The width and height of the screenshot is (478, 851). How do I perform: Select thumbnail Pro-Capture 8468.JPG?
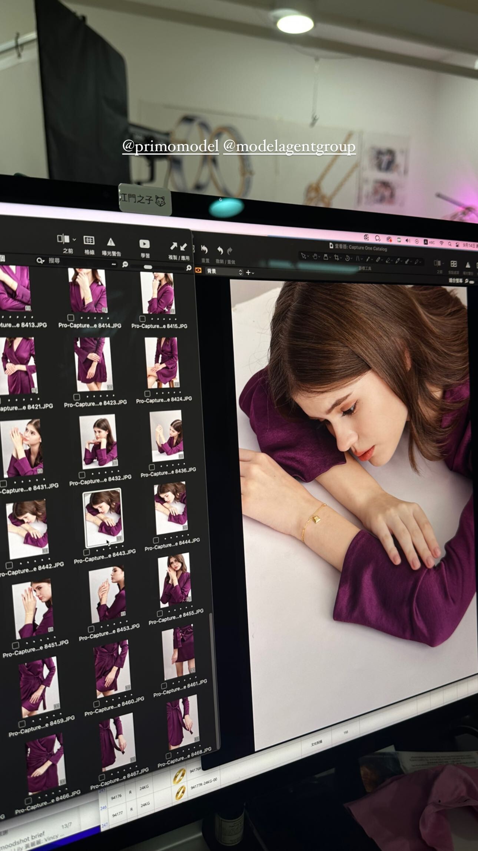pyautogui.click(x=183, y=723)
